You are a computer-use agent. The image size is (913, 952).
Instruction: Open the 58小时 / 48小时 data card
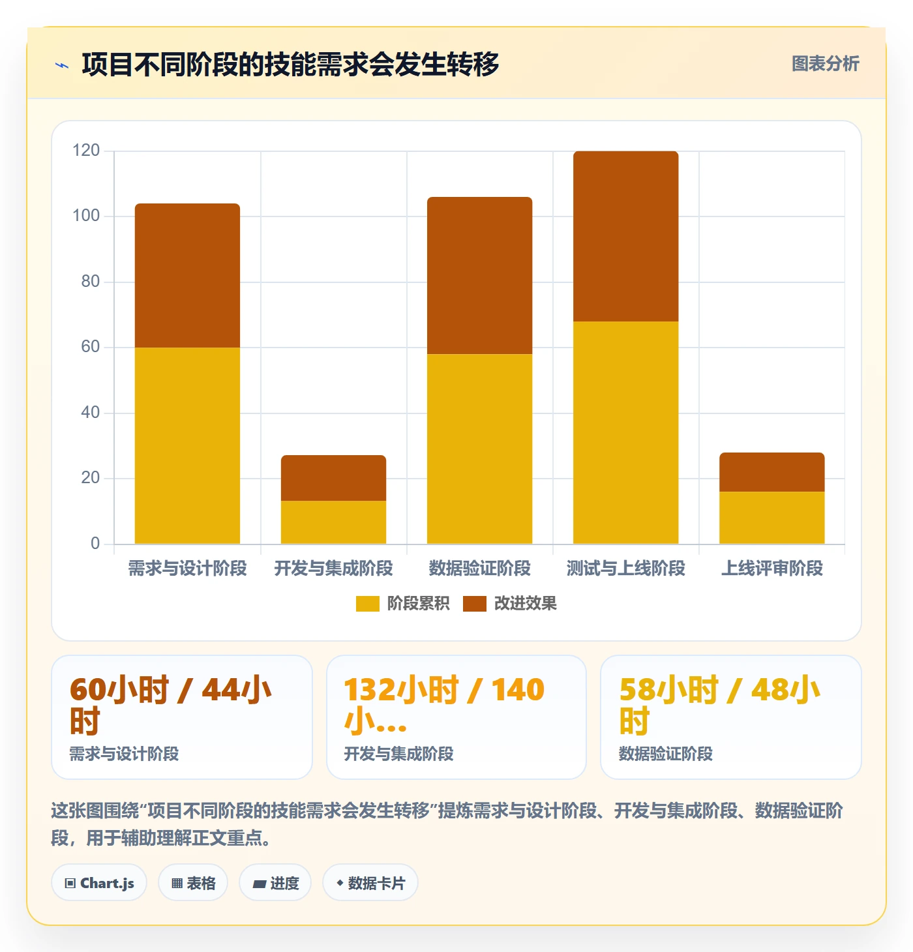[x=731, y=717]
